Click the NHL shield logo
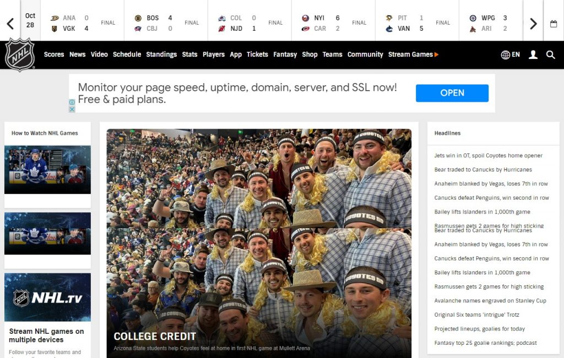The height and width of the screenshot is (358, 564). pyautogui.click(x=19, y=55)
